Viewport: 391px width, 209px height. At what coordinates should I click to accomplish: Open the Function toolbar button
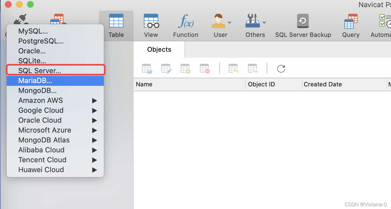186,26
